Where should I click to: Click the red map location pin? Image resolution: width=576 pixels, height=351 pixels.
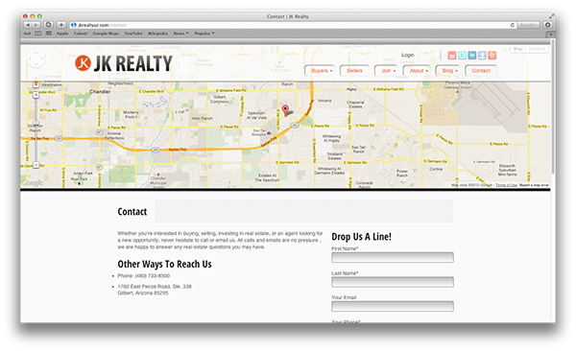(x=285, y=109)
